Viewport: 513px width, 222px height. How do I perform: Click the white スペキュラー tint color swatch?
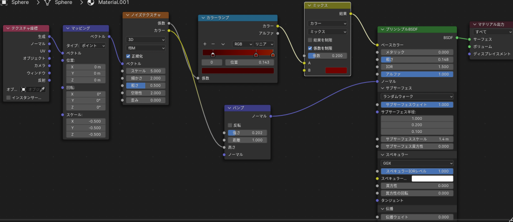432,178
